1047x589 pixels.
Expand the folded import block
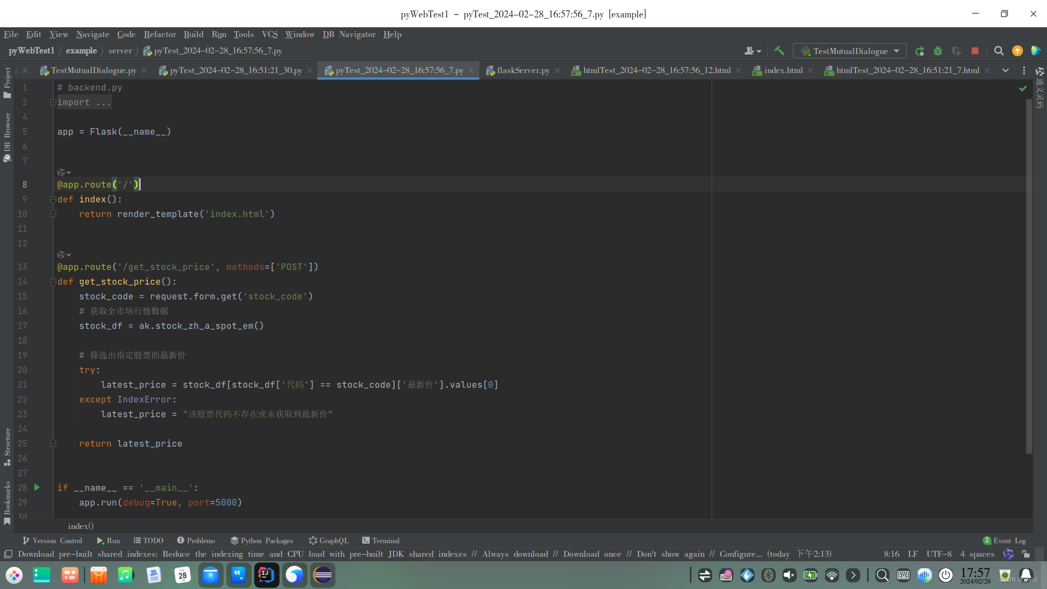(x=53, y=103)
